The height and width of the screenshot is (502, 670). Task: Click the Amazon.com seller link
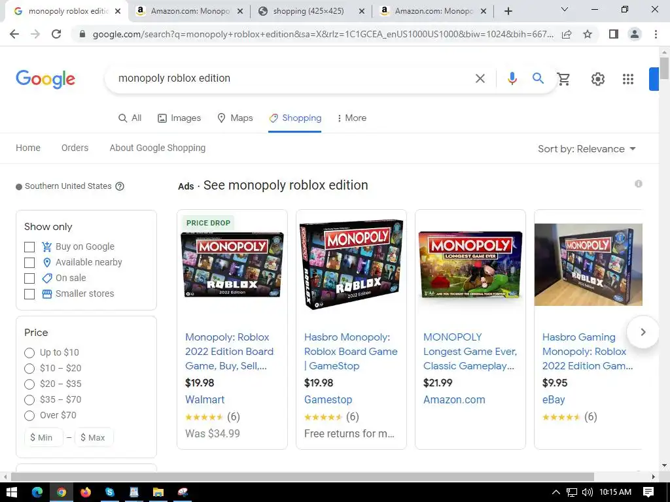point(454,400)
